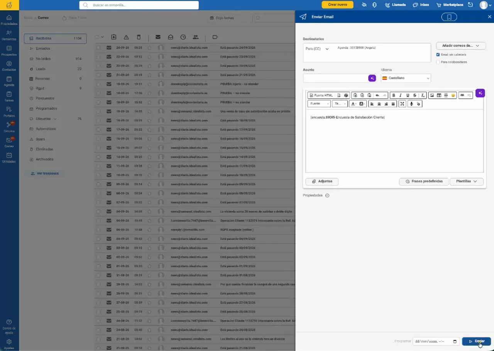This screenshot has height=351, width=494.
Task: Insert a table using the editor toolbar
Action: point(439,95)
